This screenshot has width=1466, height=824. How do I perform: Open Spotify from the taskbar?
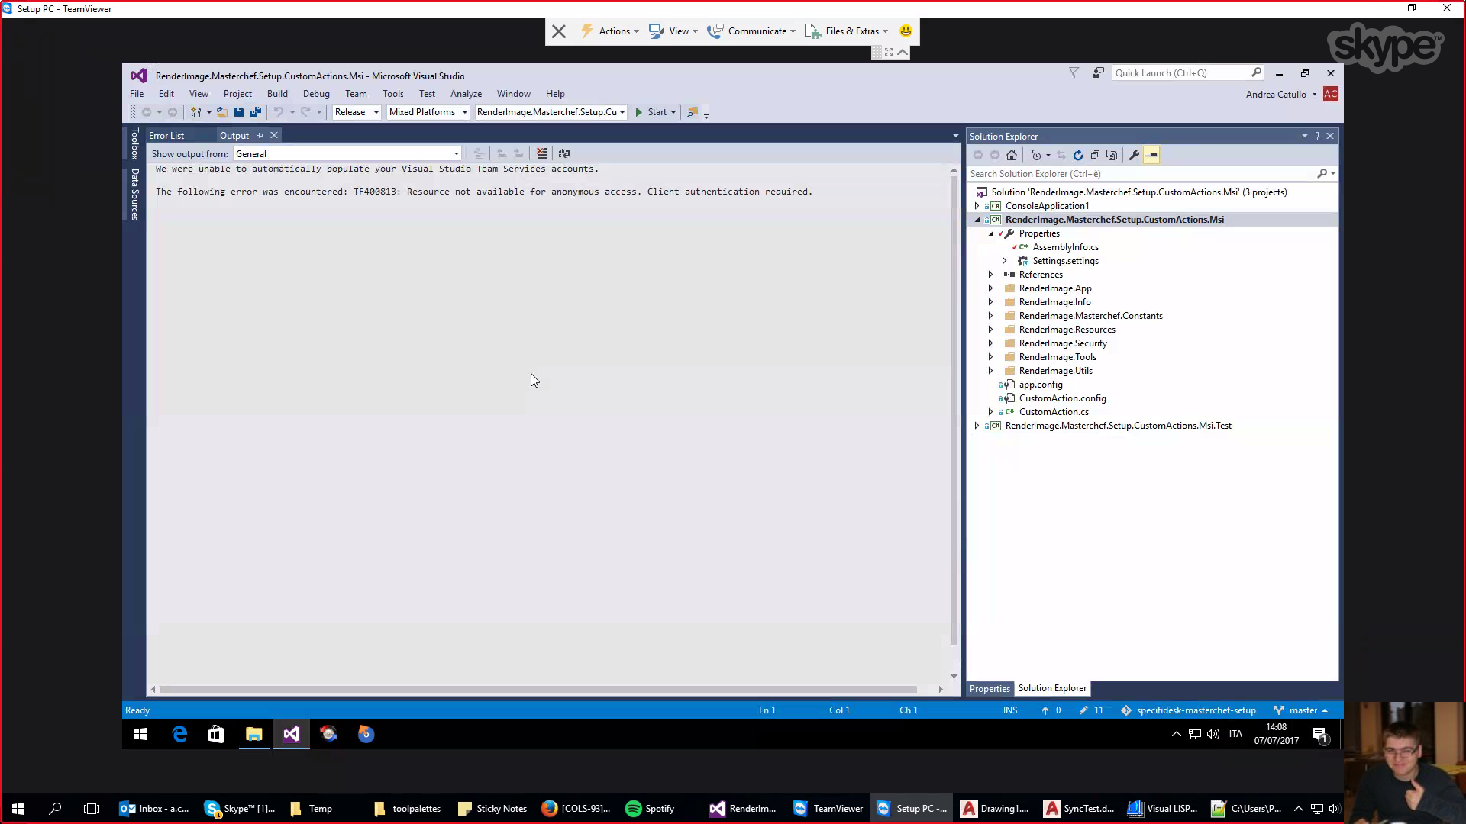pyautogui.click(x=651, y=809)
